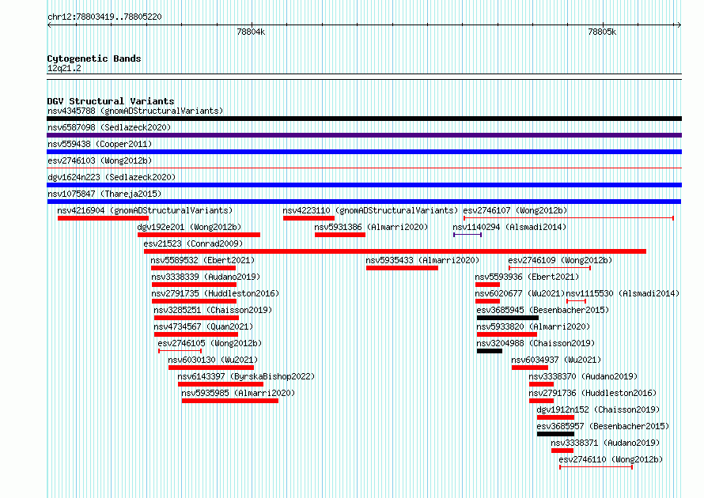Select esv2746109 (Wong2012b) label
This screenshot has height=498, width=704.
tap(560, 260)
